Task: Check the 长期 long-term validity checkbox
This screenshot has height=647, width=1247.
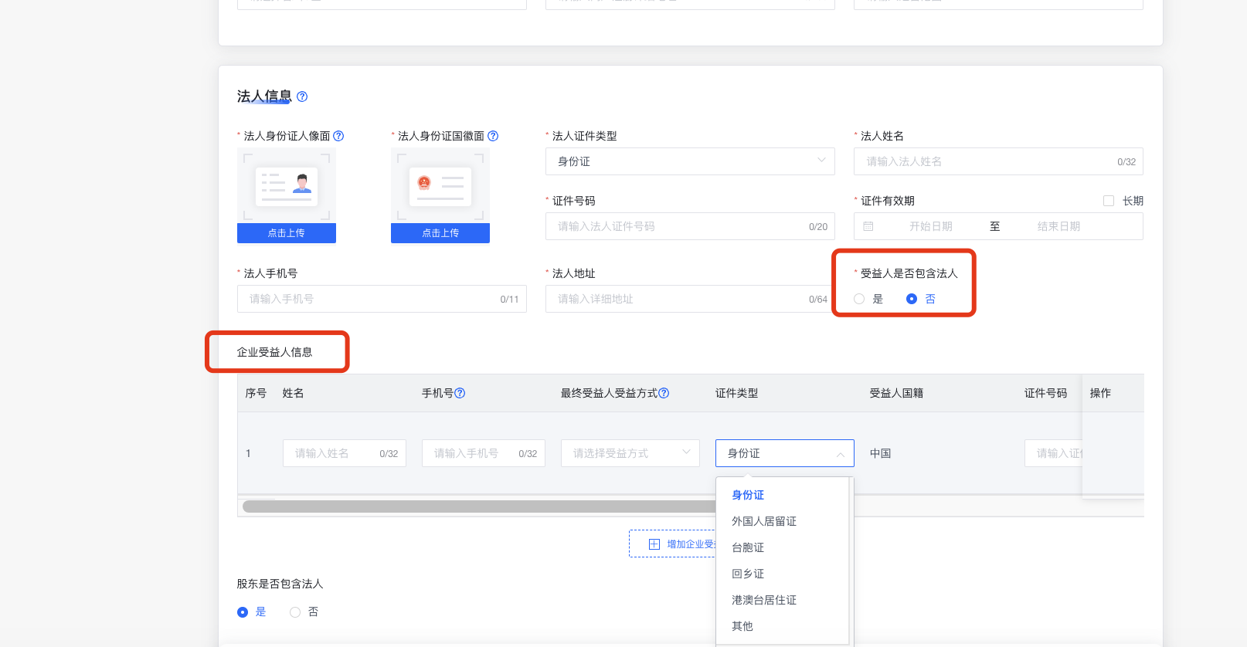Action: (1109, 201)
